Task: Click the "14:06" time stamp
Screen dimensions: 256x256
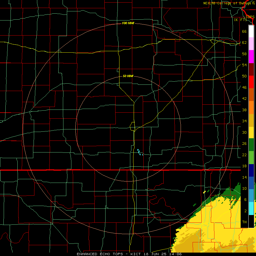Action: 176,254
